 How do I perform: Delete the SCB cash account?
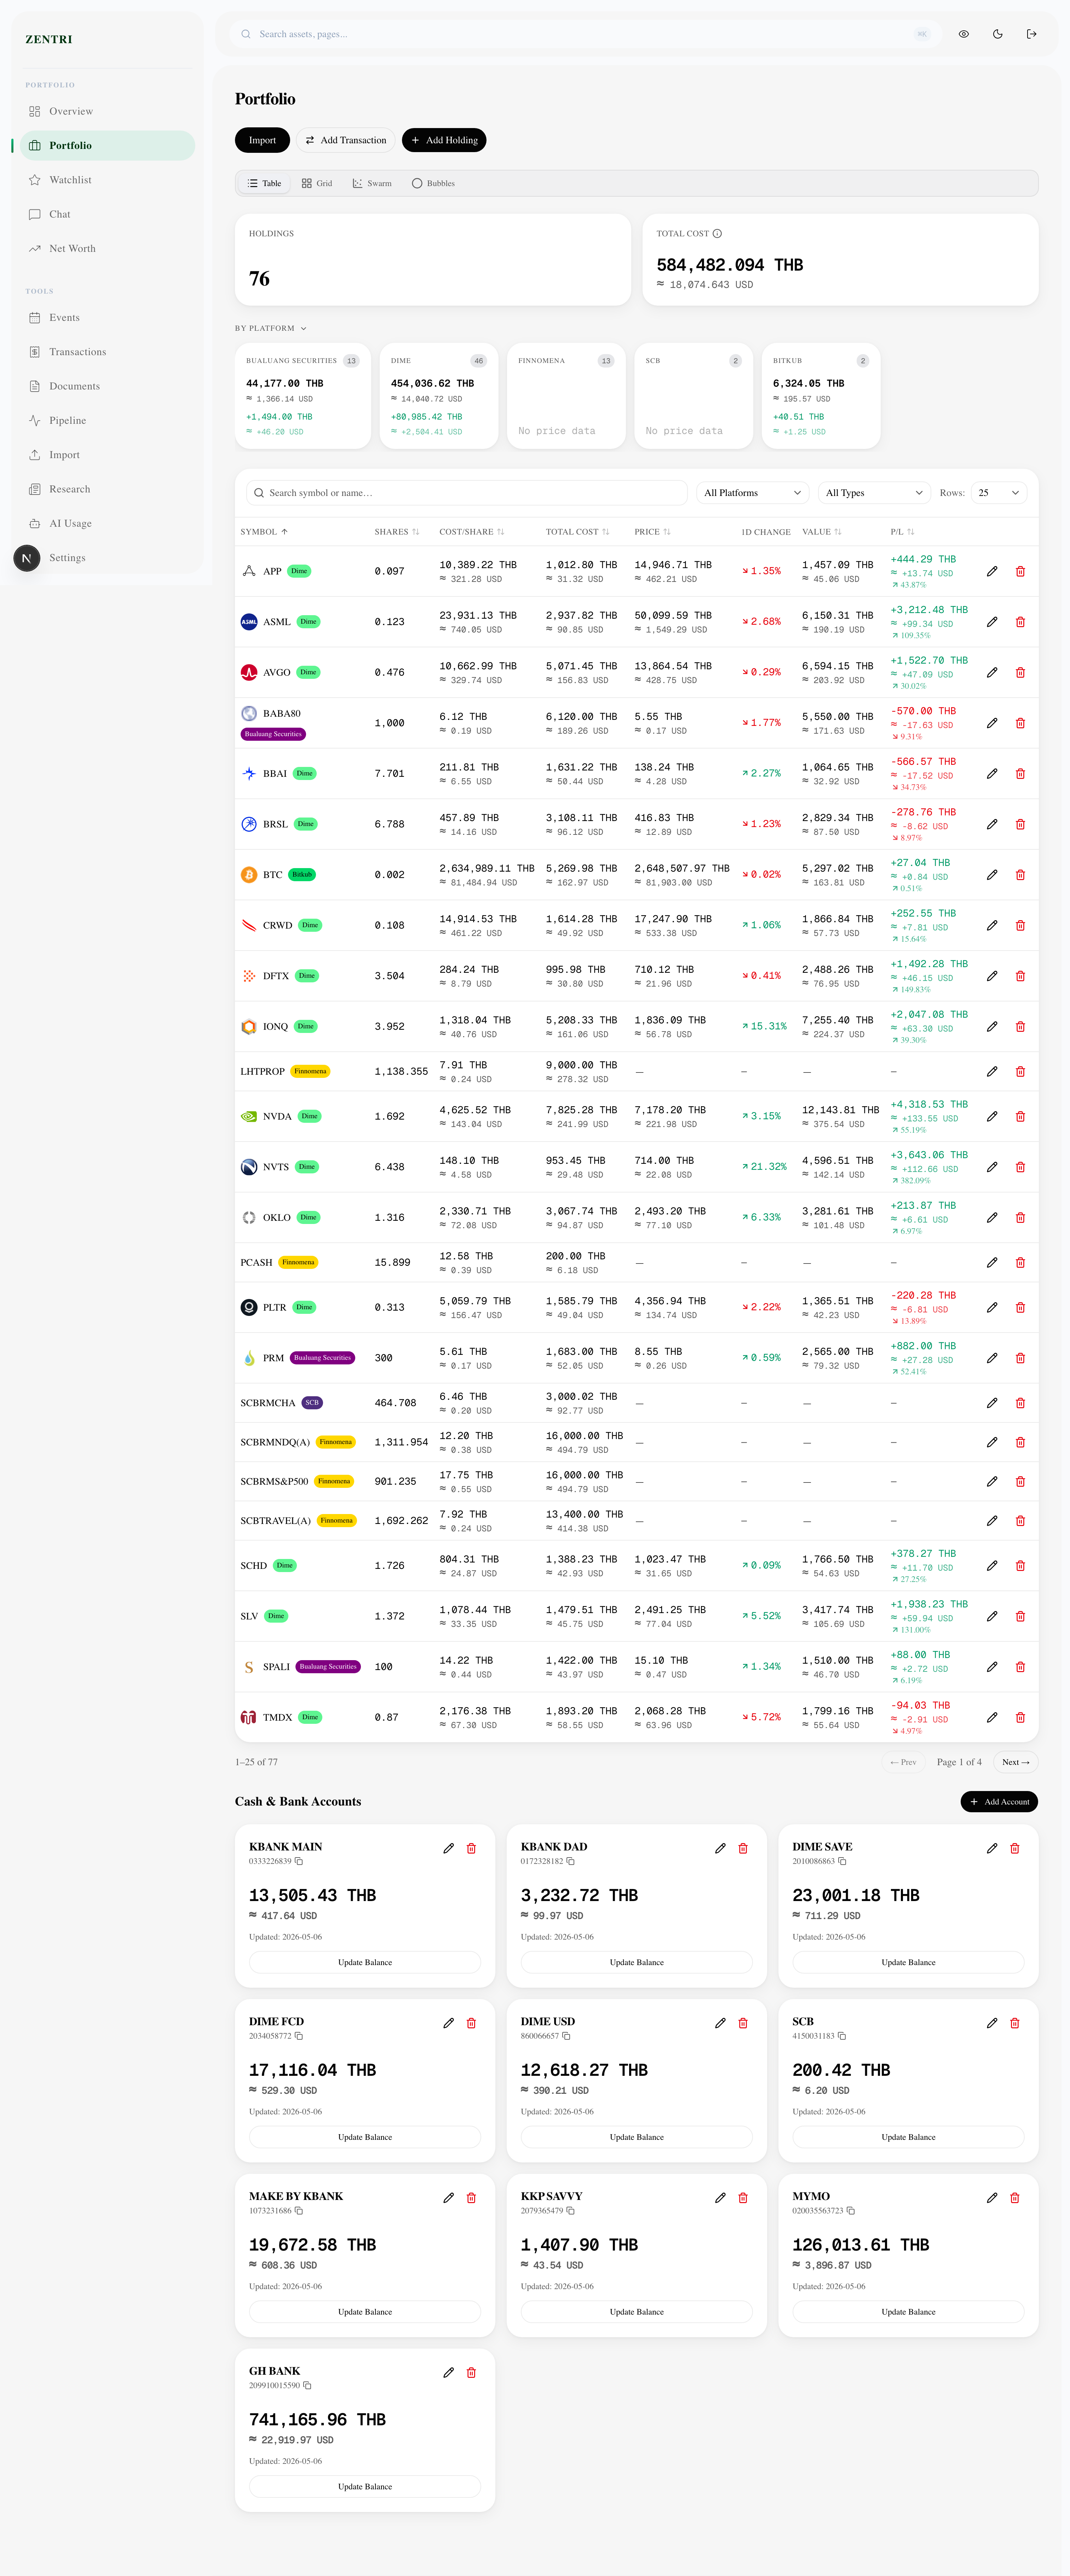click(x=1015, y=2023)
